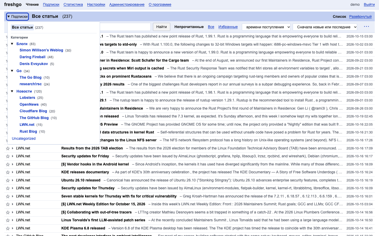Show the Избранные articles filter
This screenshot has width=379, height=236.
(228, 27)
